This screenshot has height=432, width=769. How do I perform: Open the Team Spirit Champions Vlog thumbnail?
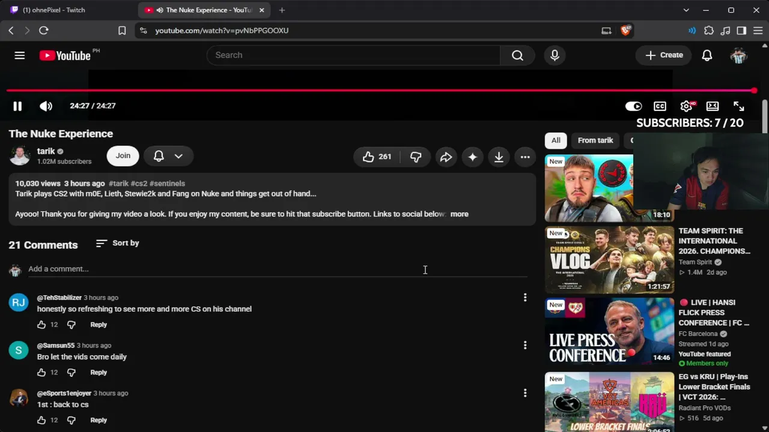click(x=609, y=260)
